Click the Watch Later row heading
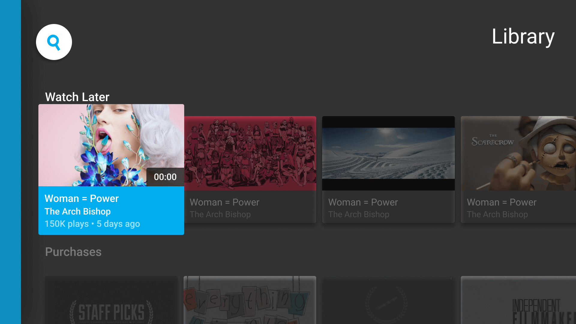The height and width of the screenshot is (324, 576). 77,97
